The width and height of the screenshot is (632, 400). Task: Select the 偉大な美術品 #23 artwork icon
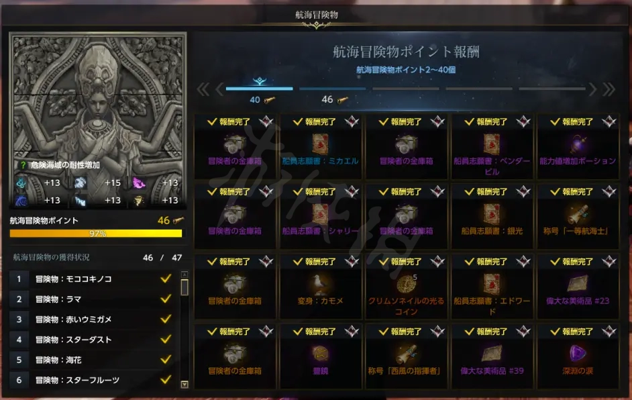coord(578,283)
